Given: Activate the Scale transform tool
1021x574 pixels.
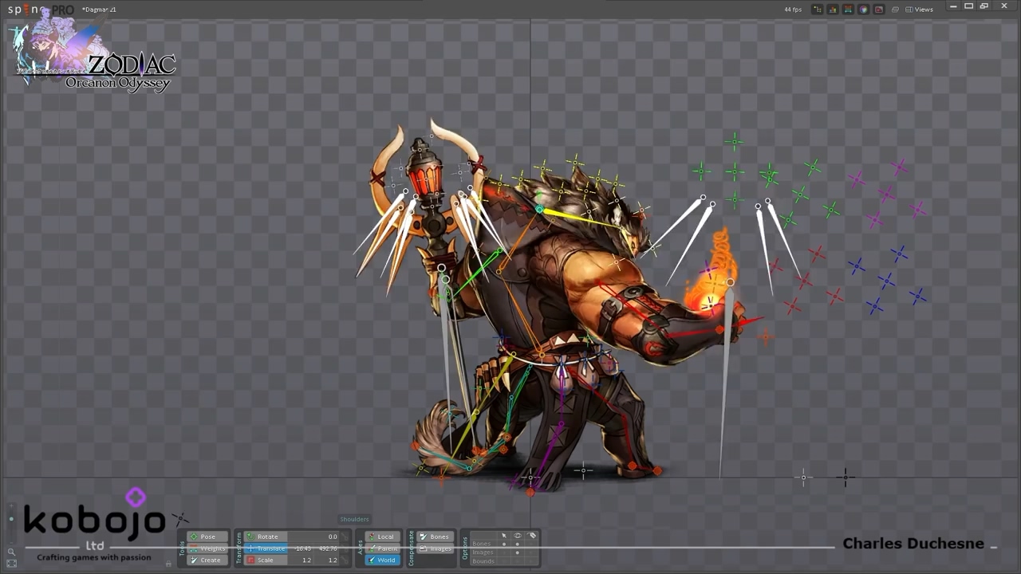Looking at the screenshot, I should pos(266,560).
